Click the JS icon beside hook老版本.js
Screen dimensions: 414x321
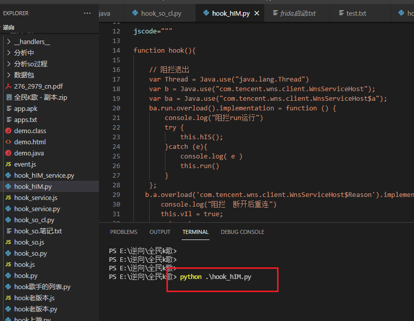[9, 298]
